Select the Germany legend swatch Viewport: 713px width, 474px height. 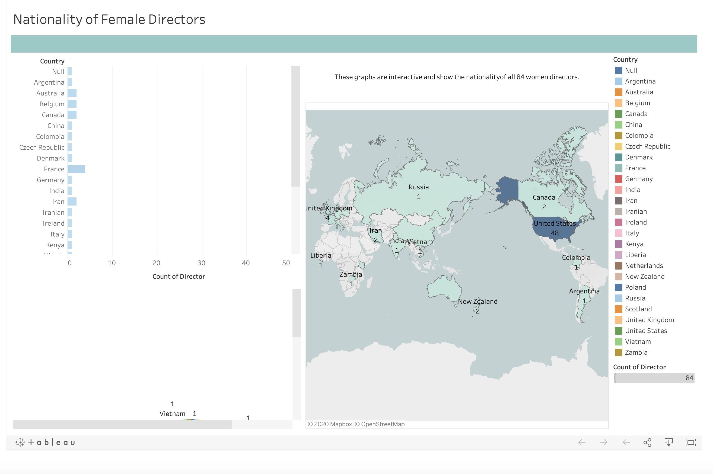(x=618, y=179)
